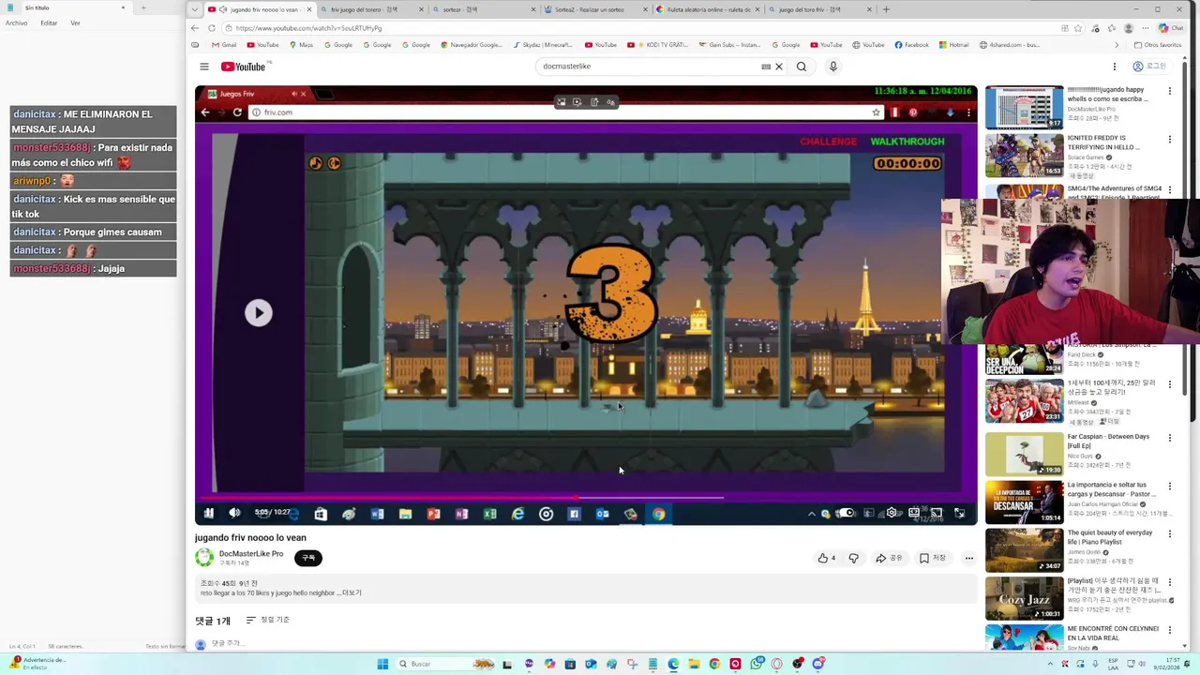The width and height of the screenshot is (1200, 675).
Task: Save the video to a playlist
Action: coord(933,558)
